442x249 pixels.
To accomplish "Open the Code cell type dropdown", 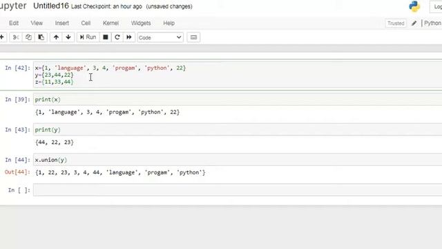I will (160, 37).
